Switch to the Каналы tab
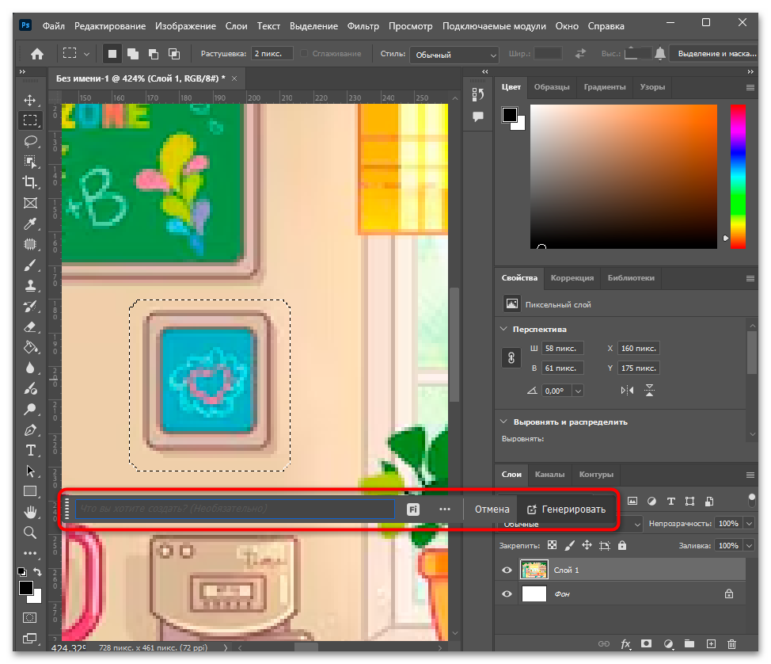 (549, 475)
